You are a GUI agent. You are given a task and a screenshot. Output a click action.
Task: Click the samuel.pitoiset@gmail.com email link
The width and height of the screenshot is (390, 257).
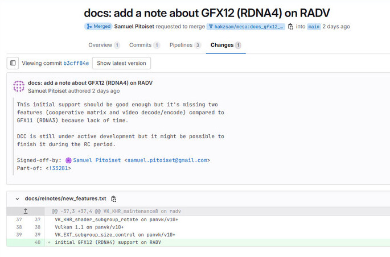(x=168, y=160)
